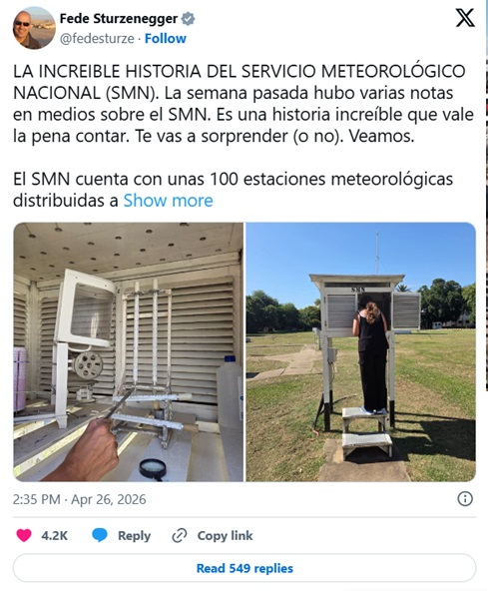Open the @fedesturze handle link
Image resolution: width=488 pixels, height=591 pixels.
[97, 39]
